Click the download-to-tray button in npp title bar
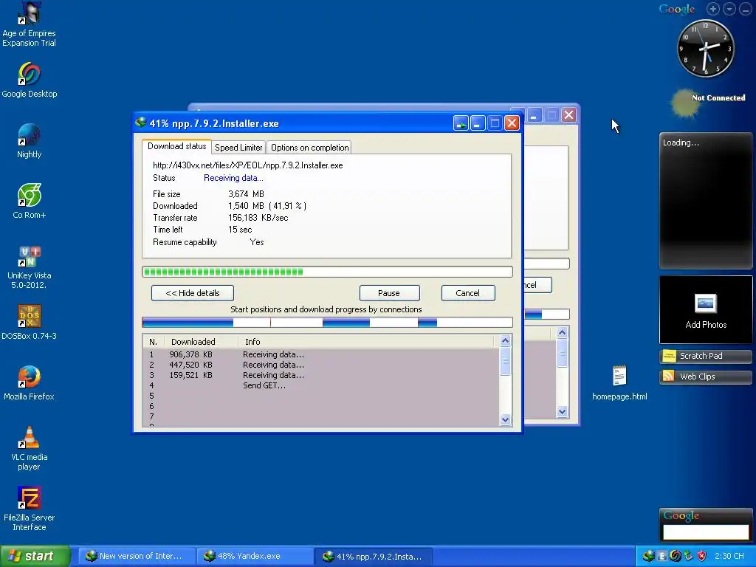 [461, 123]
